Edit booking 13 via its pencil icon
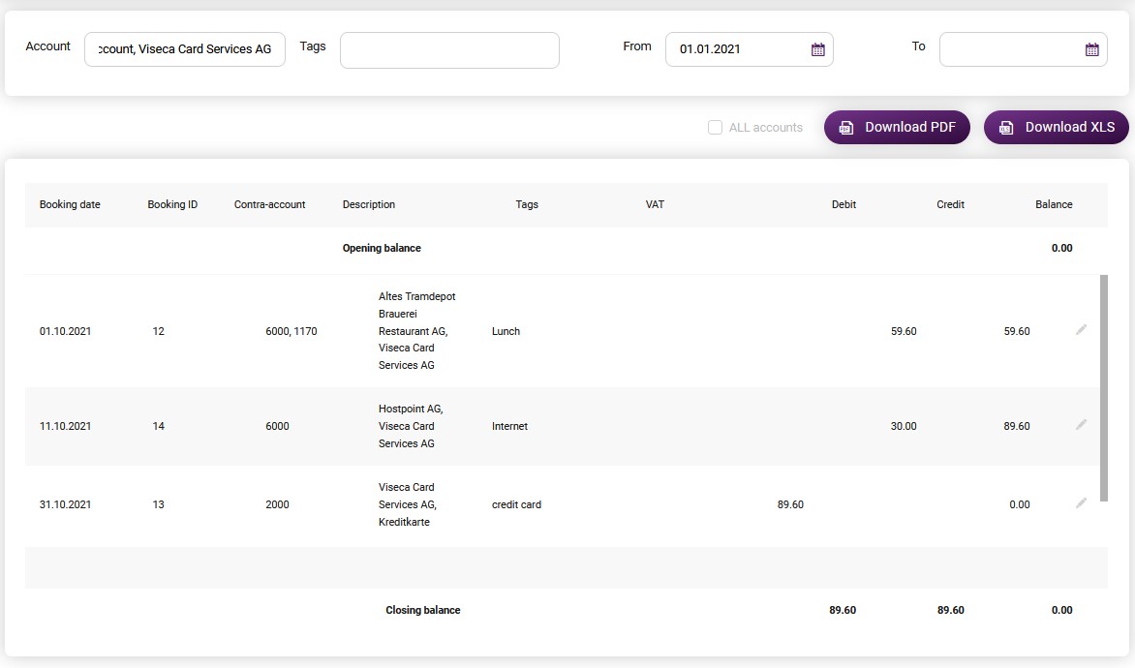Image resolution: width=1135 pixels, height=668 pixels. [1082, 503]
